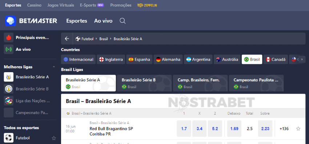309x144 pixels.
Task: Bet on home win odds 1.7
Action: [x=184, y=129]
